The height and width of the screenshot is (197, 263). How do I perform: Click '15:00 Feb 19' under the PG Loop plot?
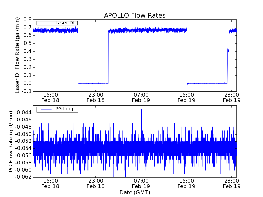pyautogui.click(x=186, y=184)
